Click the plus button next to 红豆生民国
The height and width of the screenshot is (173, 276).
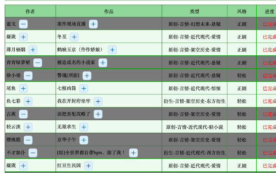[88, 166]
